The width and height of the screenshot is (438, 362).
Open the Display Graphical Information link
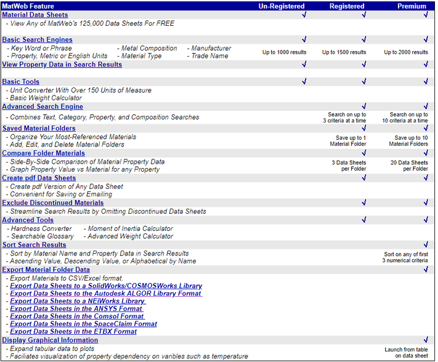pyautogui.click(x=50, y=340)
